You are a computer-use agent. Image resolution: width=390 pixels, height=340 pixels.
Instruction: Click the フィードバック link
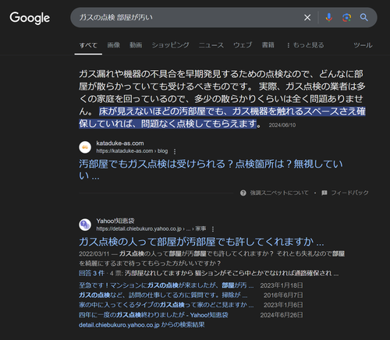pyautogui.click(x=349, y=193)
